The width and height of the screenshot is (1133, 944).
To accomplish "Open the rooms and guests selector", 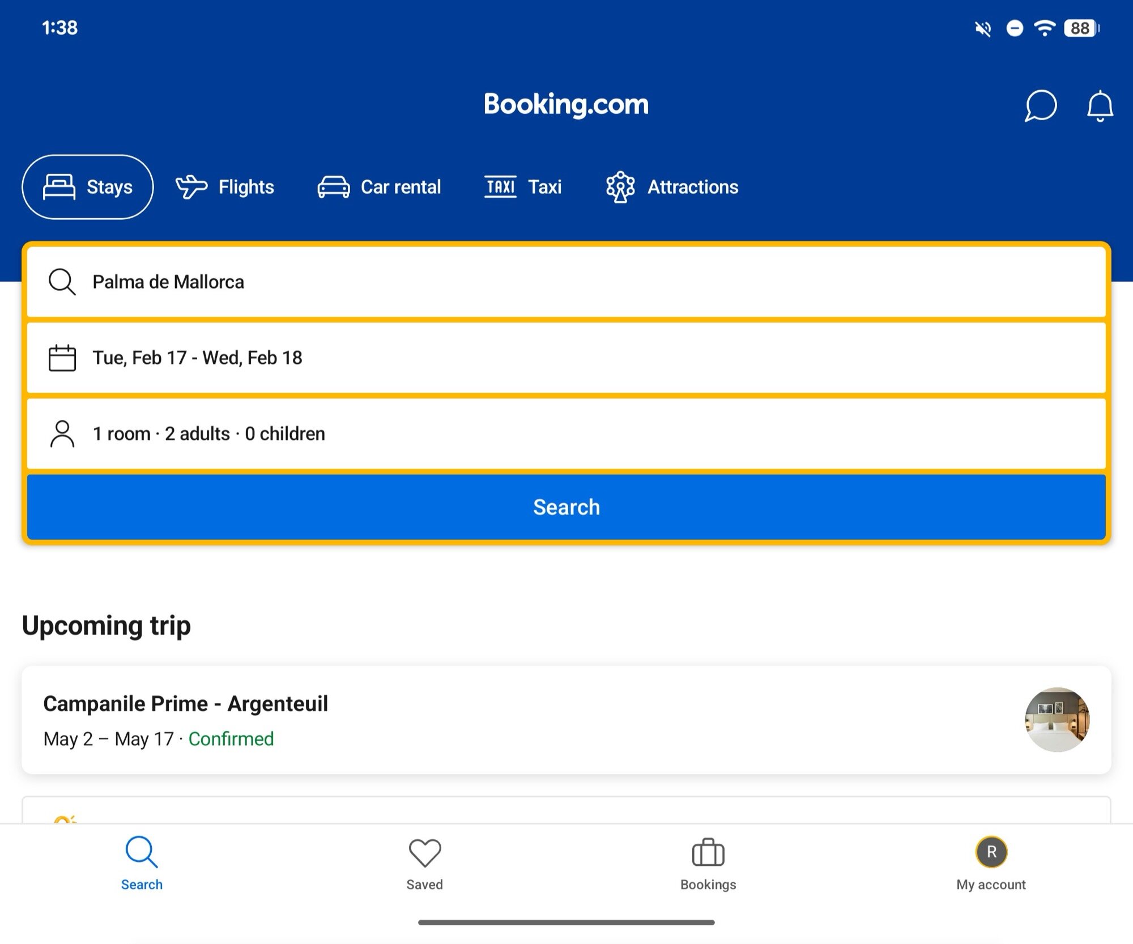I will pyautogui.click(x=566, y=433).
